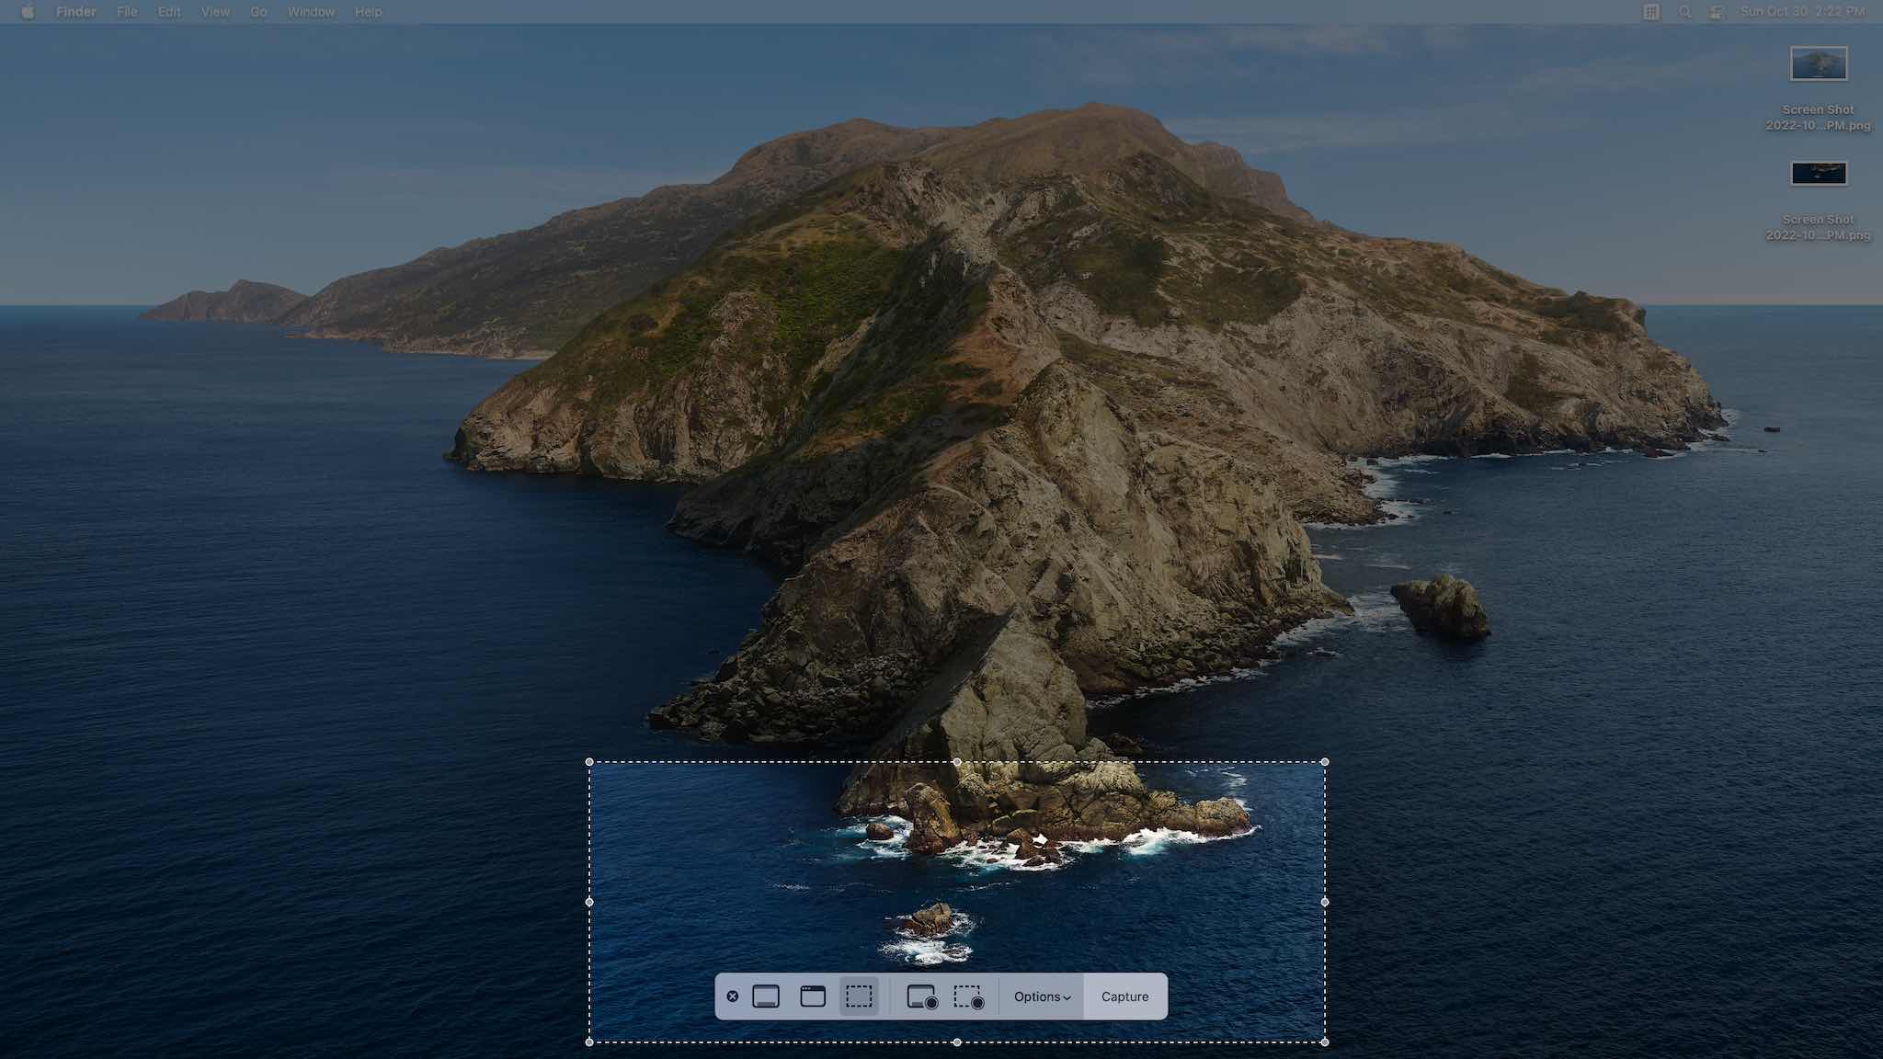Click the date and time in menu bar
Screen dimensions: 1883x1059
pos(1797,12)
